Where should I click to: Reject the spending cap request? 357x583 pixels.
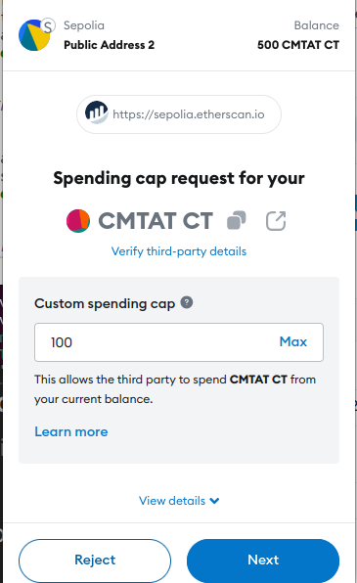click(95, 560)
